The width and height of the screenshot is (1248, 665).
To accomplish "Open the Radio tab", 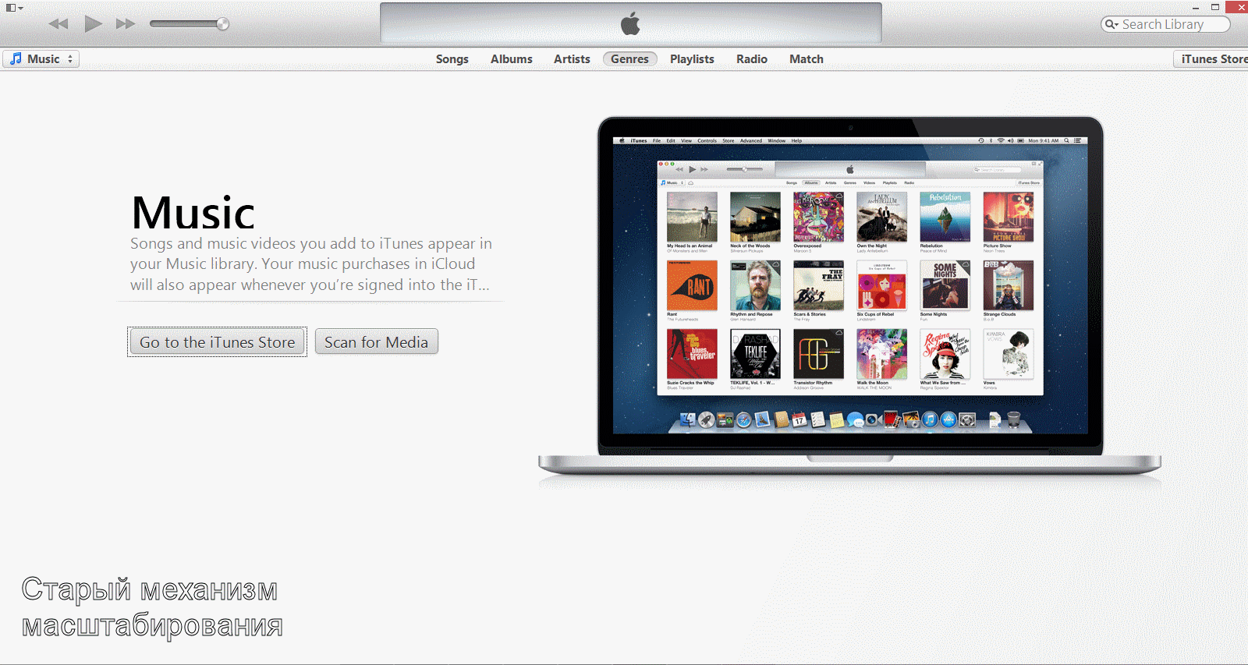I will [x=752, y=59].
